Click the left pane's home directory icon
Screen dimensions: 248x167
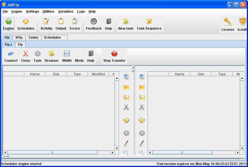(126, 77)
